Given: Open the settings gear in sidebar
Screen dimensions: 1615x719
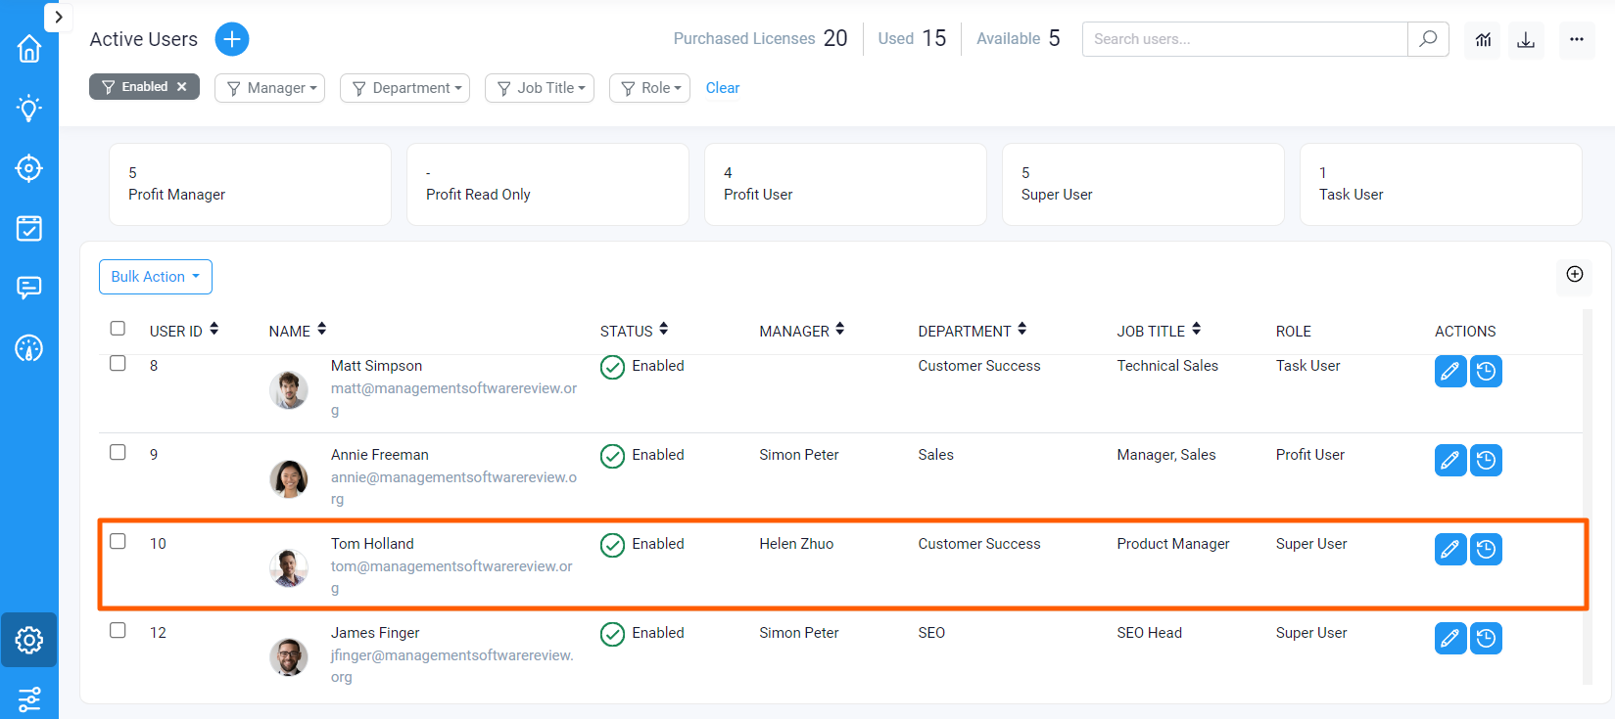Looking at the screenshot, I should [x=29, y=640].
